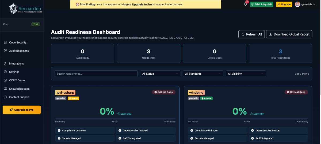
Task: Click the Code Security sidebar icon
Action: [x=5, y=42]
